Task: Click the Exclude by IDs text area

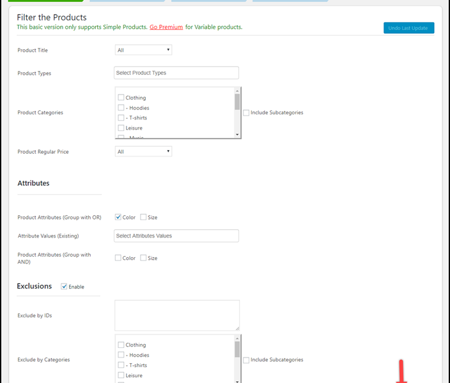Action: (177, 315)
